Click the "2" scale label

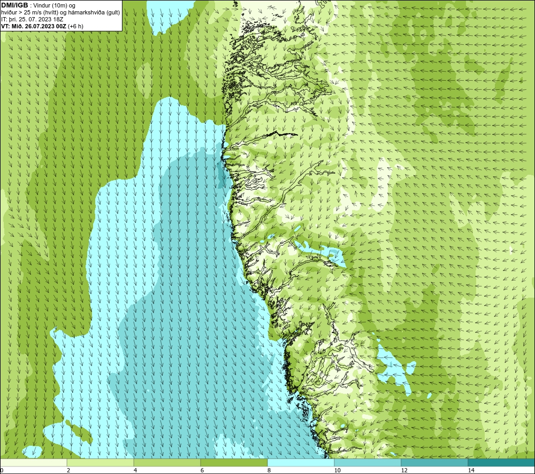(68, 470)
